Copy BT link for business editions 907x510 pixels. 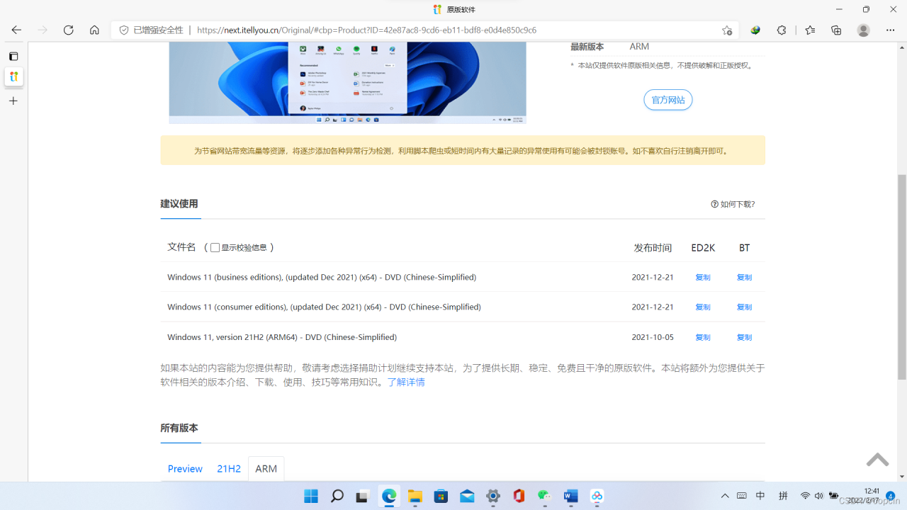(x=744, y=278)
